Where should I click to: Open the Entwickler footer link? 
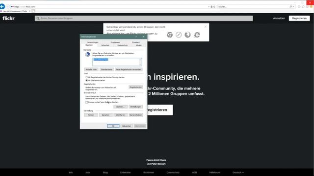click(126, 173)
